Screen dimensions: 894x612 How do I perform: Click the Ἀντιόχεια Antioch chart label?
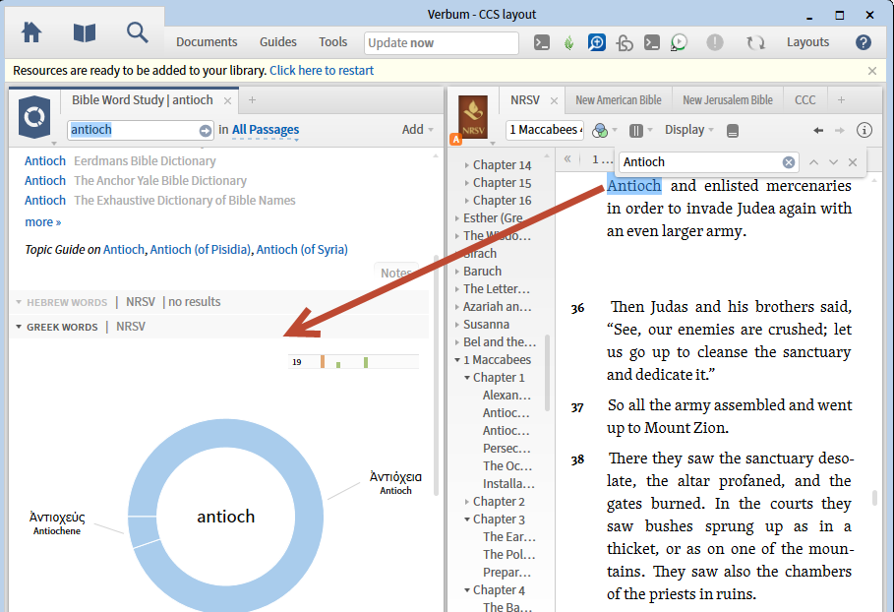click(395, 482)
